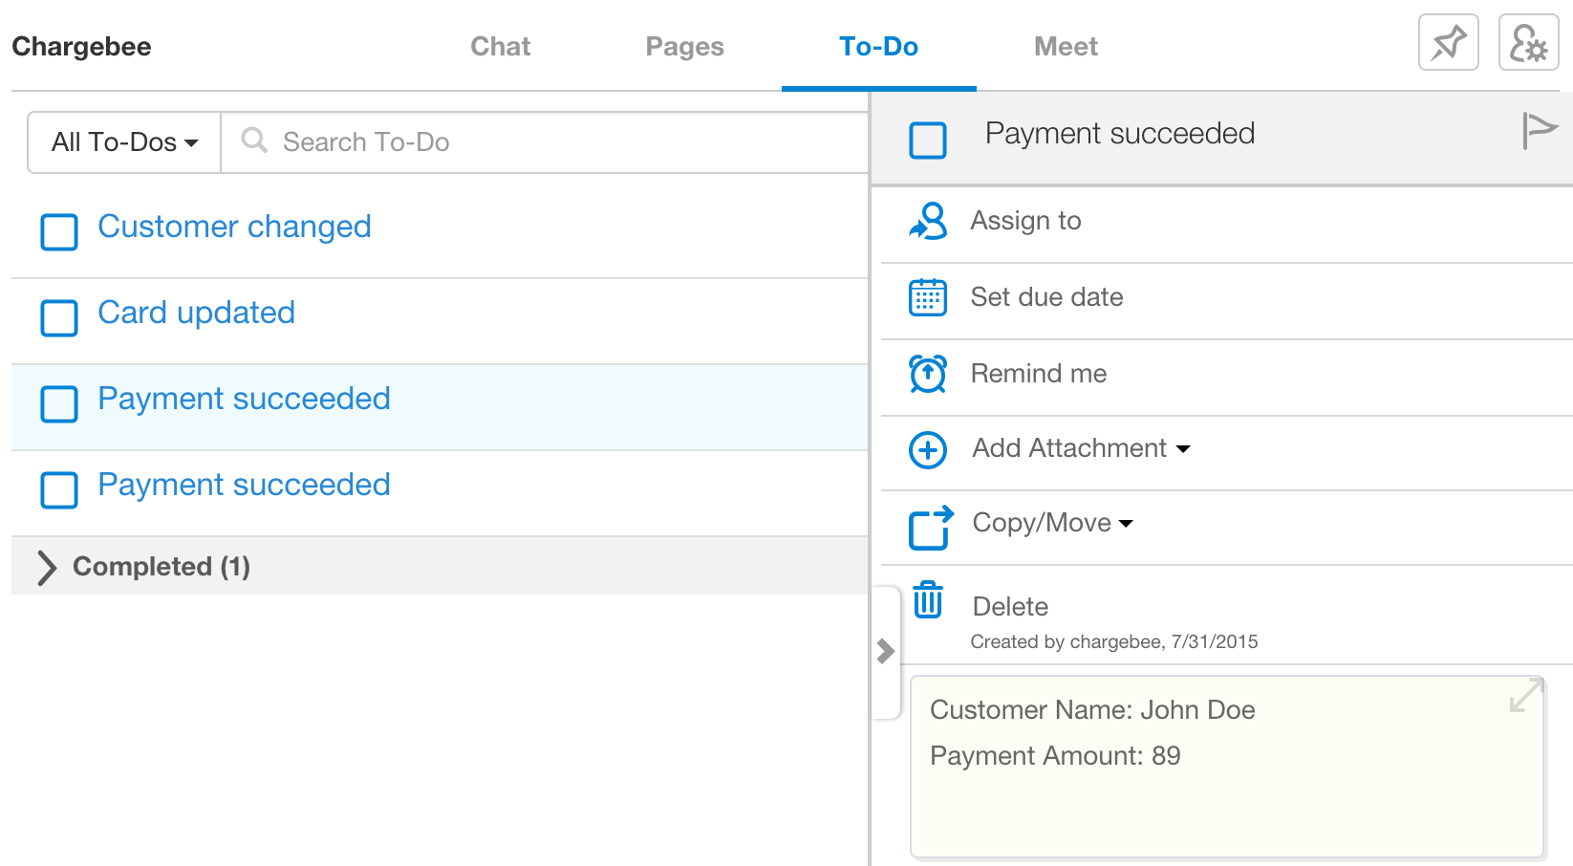Image resolution: width=1573 pixels, height=866 pixels.
Task: Switch to the Pages tab
Action: click(684, 47)
